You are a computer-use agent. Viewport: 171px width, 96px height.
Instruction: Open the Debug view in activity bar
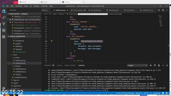4,30
